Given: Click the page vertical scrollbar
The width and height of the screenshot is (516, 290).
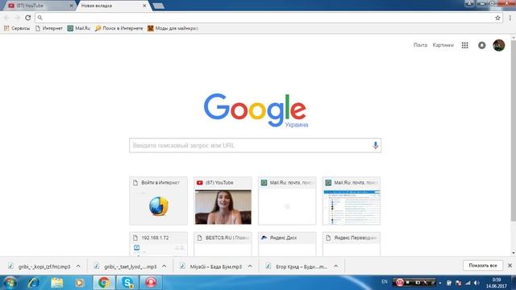Looking at the screenshot, I should tap(513, 131).
